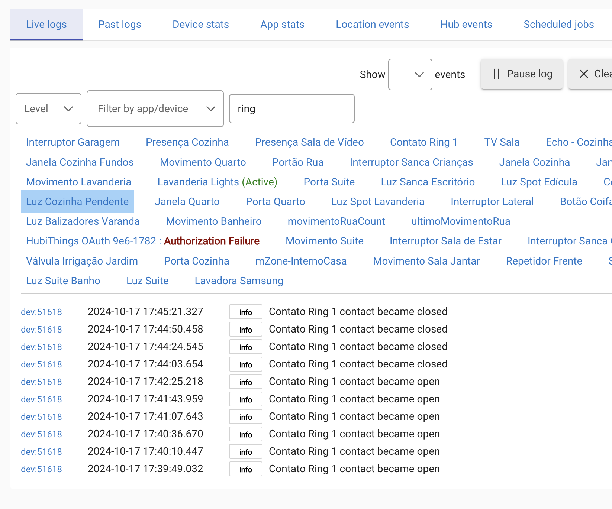Viewport: 612px width, 509px height.
Task: Open the Past logs tab
Action: coord(120,25)
